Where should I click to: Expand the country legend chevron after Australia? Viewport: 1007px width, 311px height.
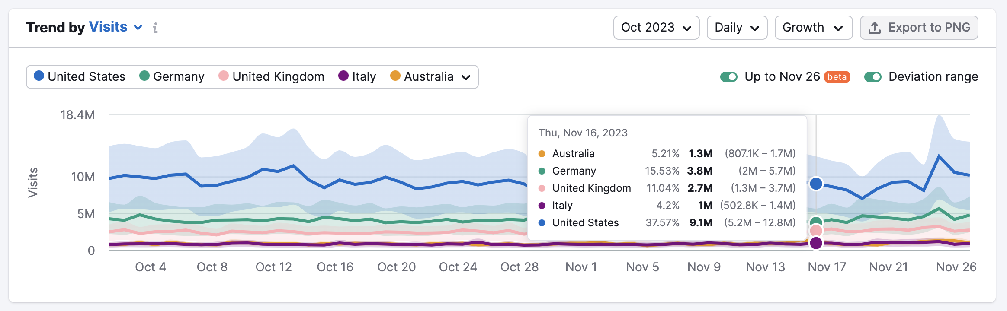coord(466,77)
